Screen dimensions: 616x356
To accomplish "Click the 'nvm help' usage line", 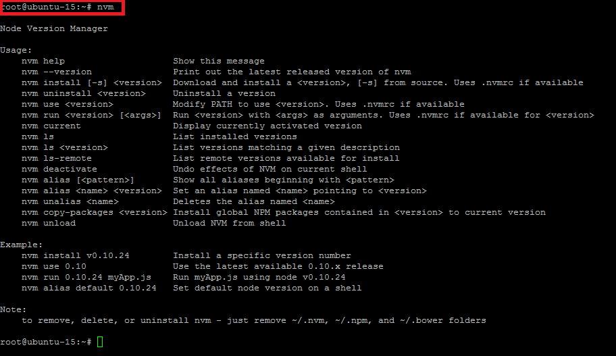I will [x=43, y=61].
